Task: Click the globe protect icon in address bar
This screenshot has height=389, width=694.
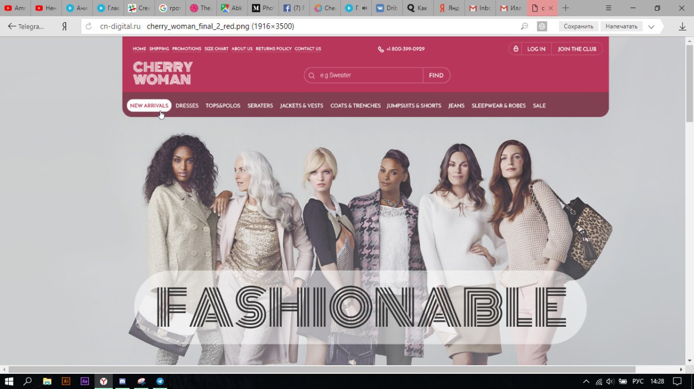Action: coord(542,26)
